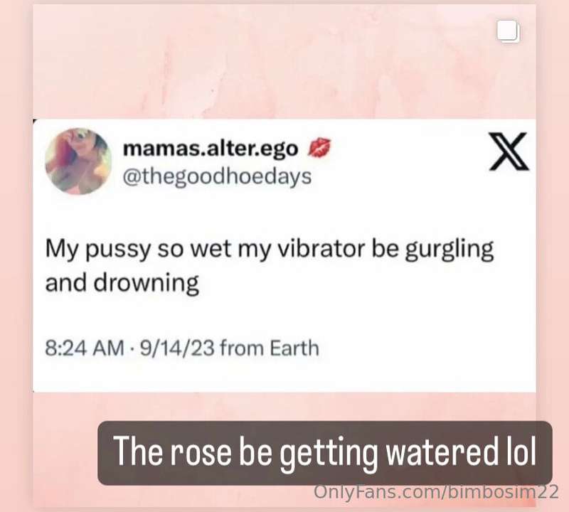Click the word "Earth" in the timestamp row

(294, 348)
